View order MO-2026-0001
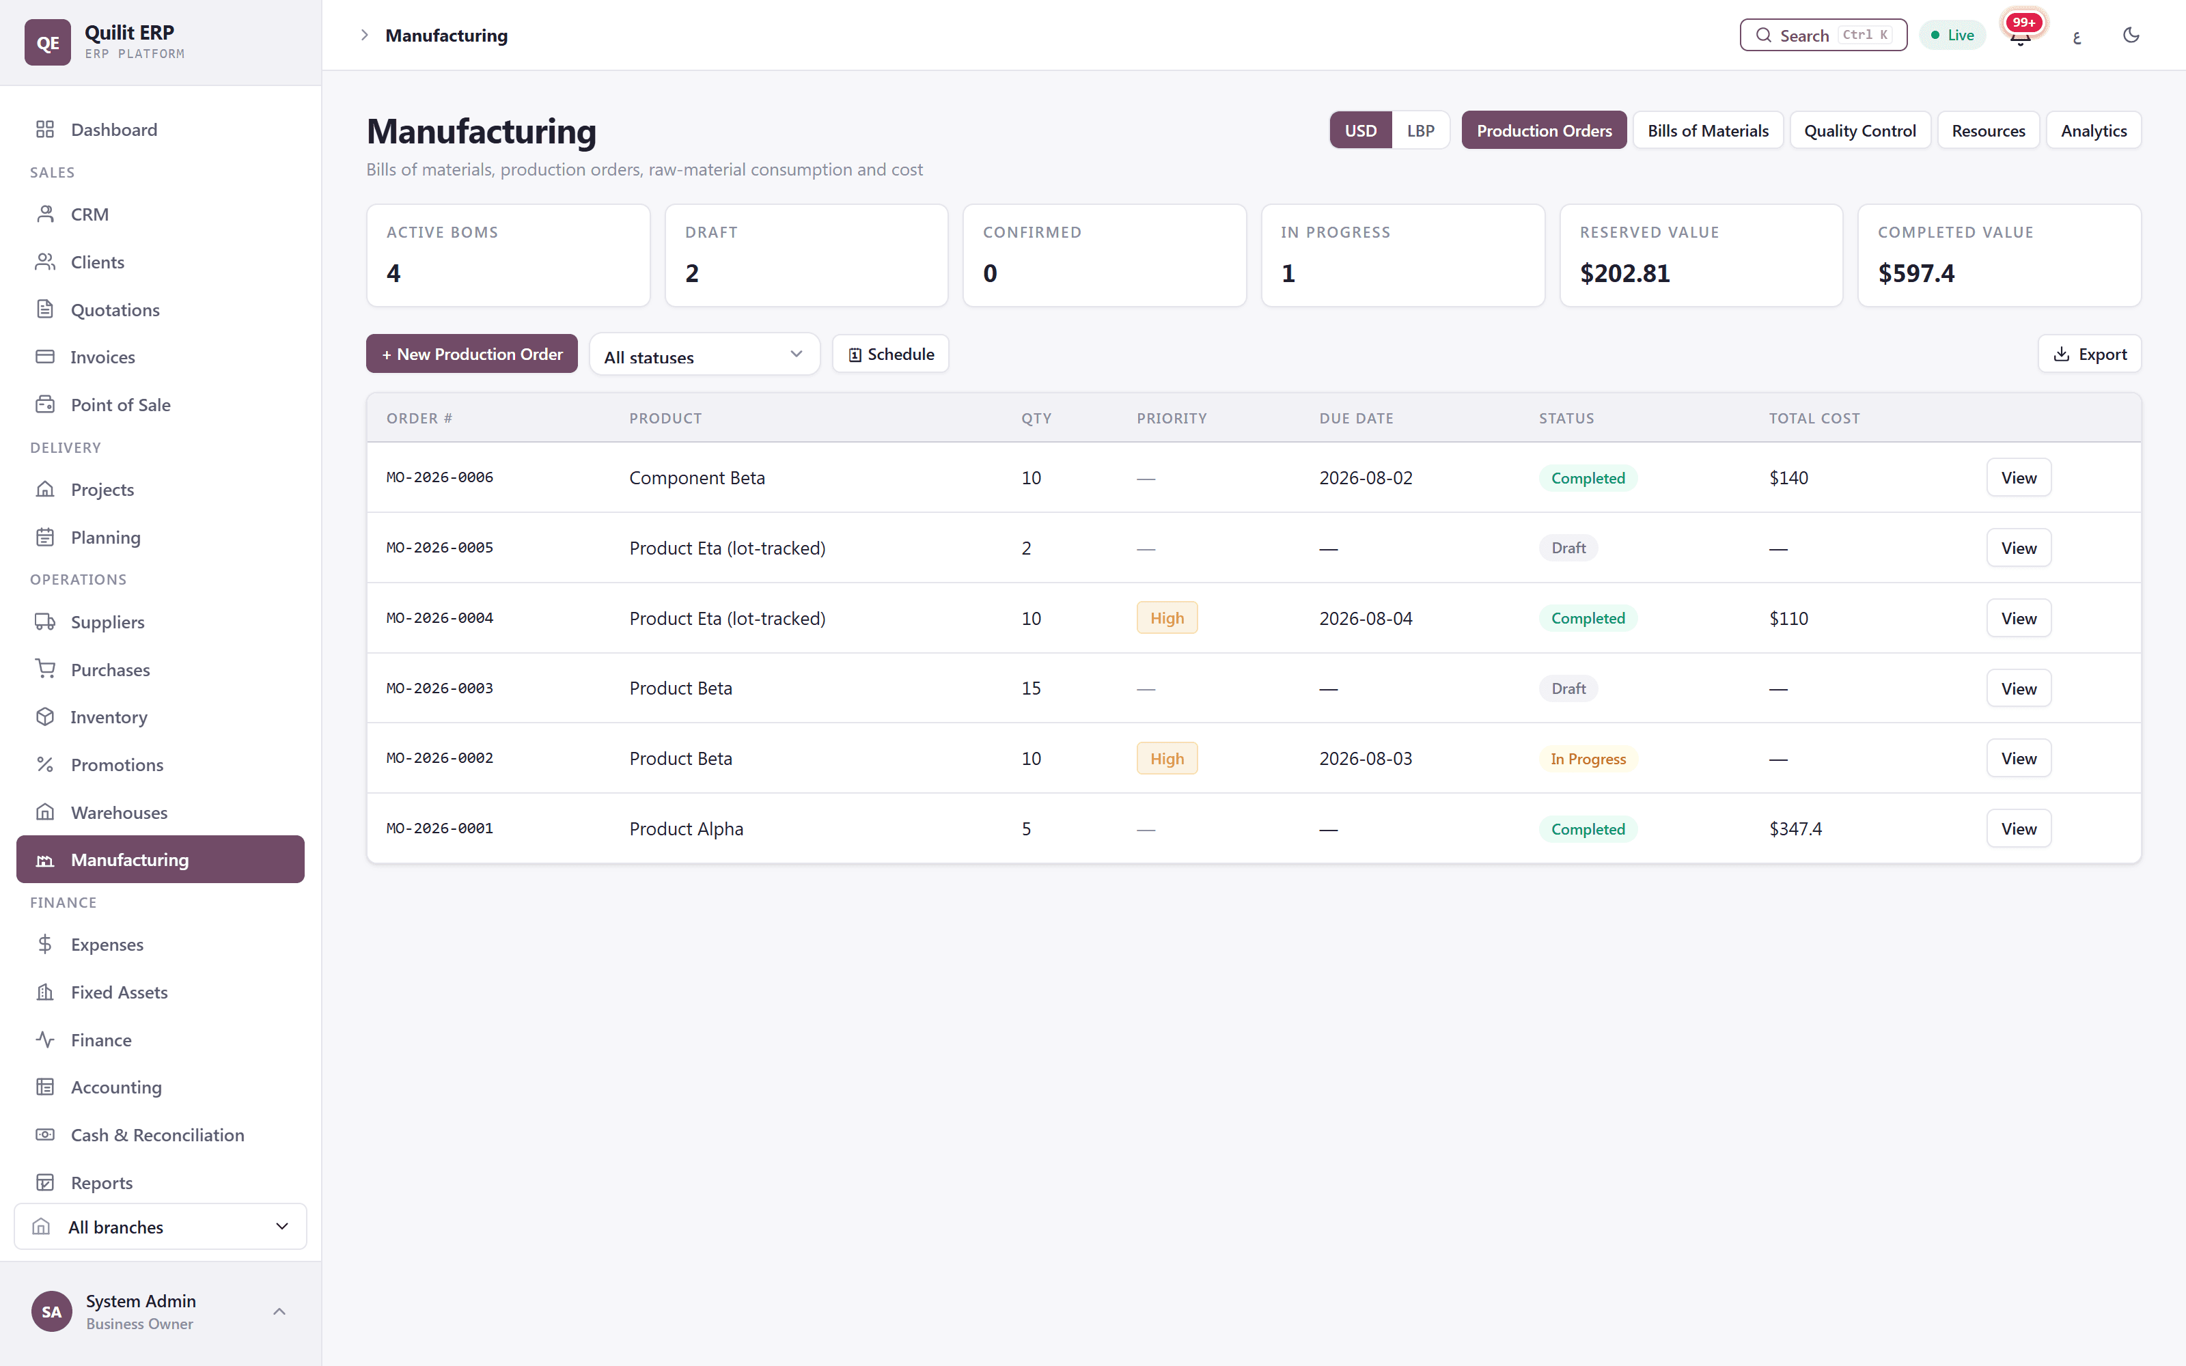2186x1366 pixels. point(2018,828)
